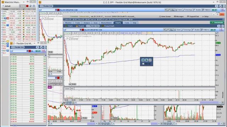
Task: Open account selector dropdown in header
Action: pyautogui.click(x=120, y=17)
